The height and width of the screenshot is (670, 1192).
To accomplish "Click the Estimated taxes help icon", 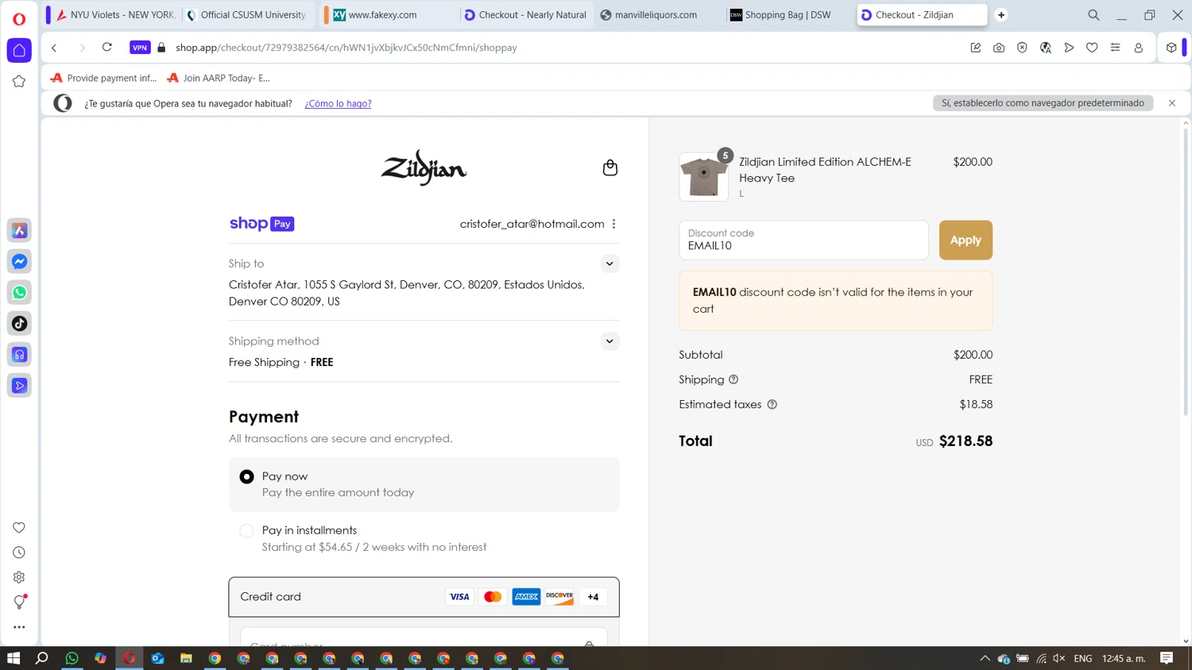I will [772, 404].
